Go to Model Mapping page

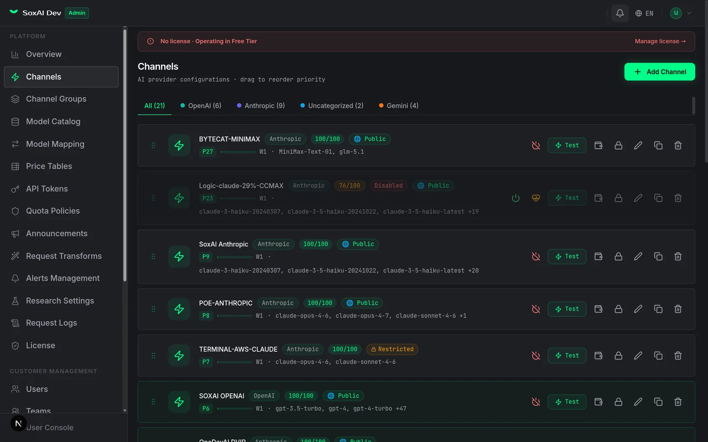coord(61,144)
